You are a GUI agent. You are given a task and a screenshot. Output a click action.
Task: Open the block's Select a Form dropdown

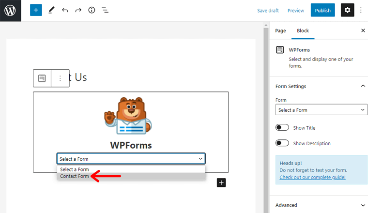(x=131, y=159)
